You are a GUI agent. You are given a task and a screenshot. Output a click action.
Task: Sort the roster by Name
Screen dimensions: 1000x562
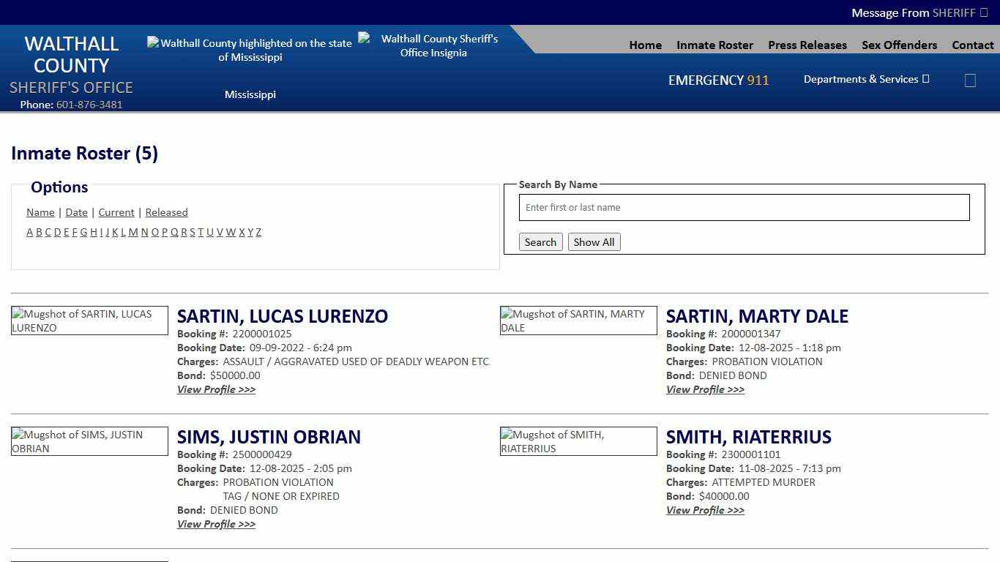click(40, 212)
